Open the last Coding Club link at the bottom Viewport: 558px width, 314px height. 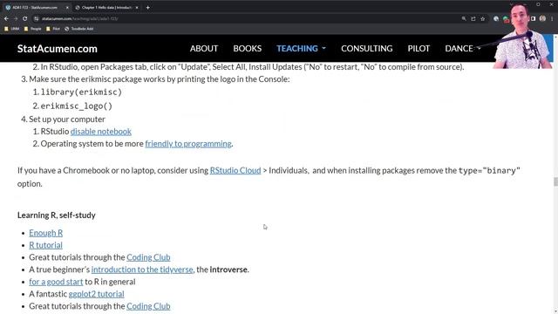(148, 306)
